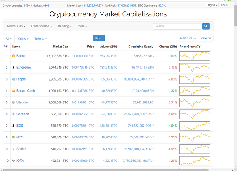This screenshot has height=171, width=237.
Task: Open Bitcoin's 7-day price graph
Action: (195, 56)
